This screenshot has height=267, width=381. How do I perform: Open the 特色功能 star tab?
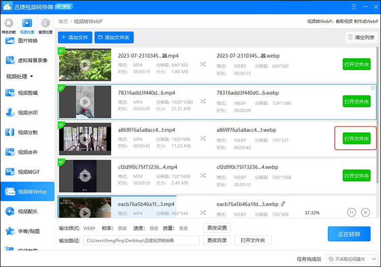tap(9, 26)
